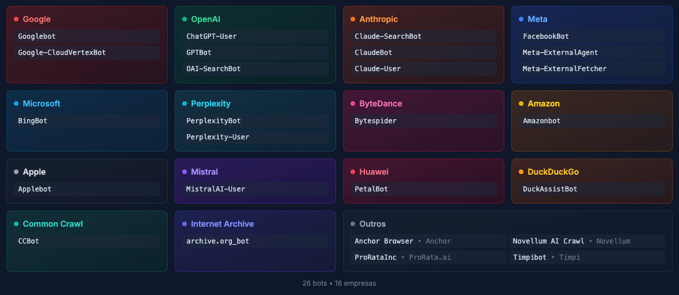This screenshot has width=679, height=295.
Task: Click the Huawei card title
Action: (374, 172)
